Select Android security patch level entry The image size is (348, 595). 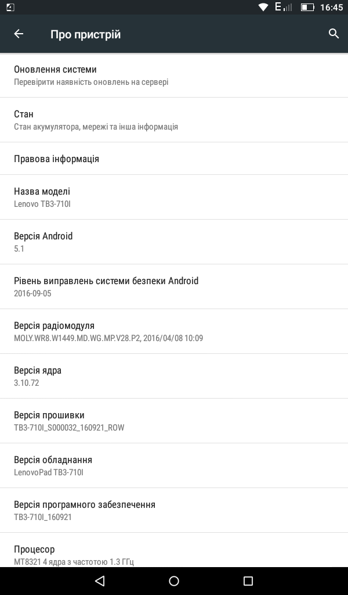[x=174, y=286]
